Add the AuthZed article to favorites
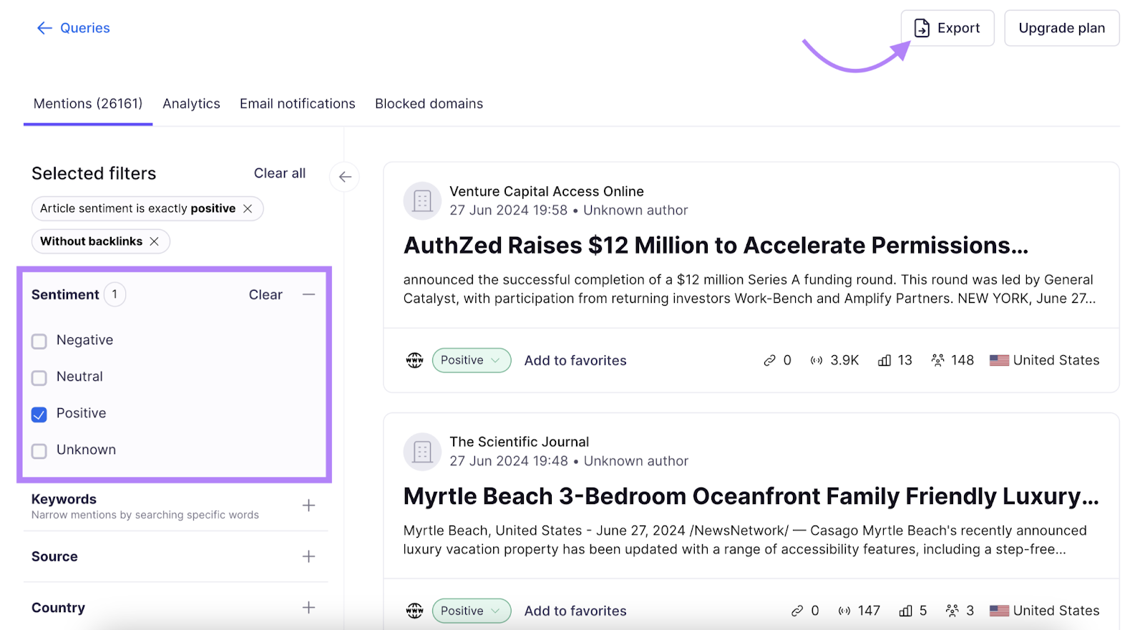The width and height of the screenshot is (1145, 630). pyautogui.click(x=575, y=361)
